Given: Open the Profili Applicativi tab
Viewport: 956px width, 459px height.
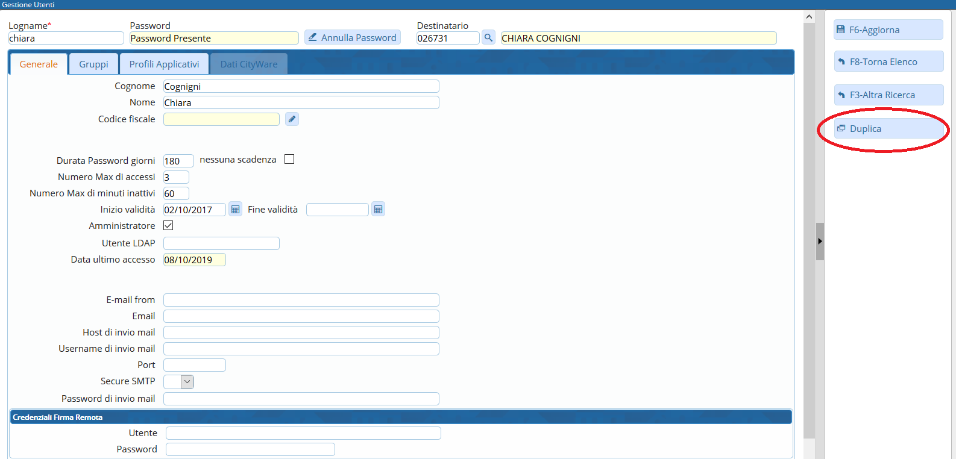Looking at the screenshot, I should point(164,64).
